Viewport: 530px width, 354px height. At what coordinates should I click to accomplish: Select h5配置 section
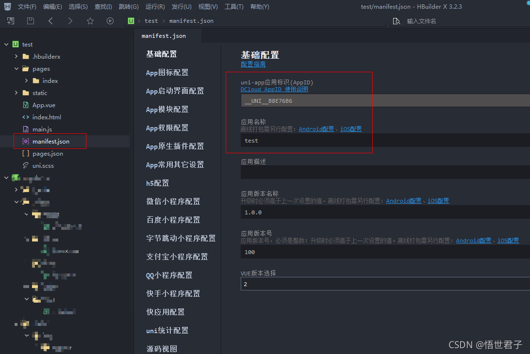[158, 183]
